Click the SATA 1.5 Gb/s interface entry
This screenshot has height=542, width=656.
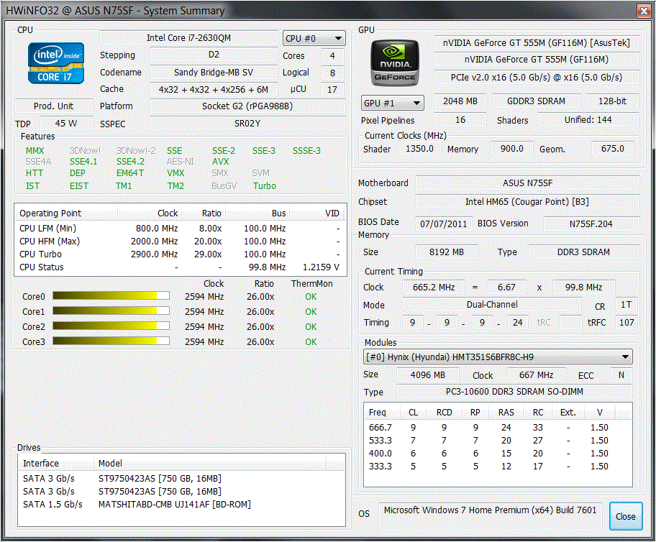[x=53, y=505]
